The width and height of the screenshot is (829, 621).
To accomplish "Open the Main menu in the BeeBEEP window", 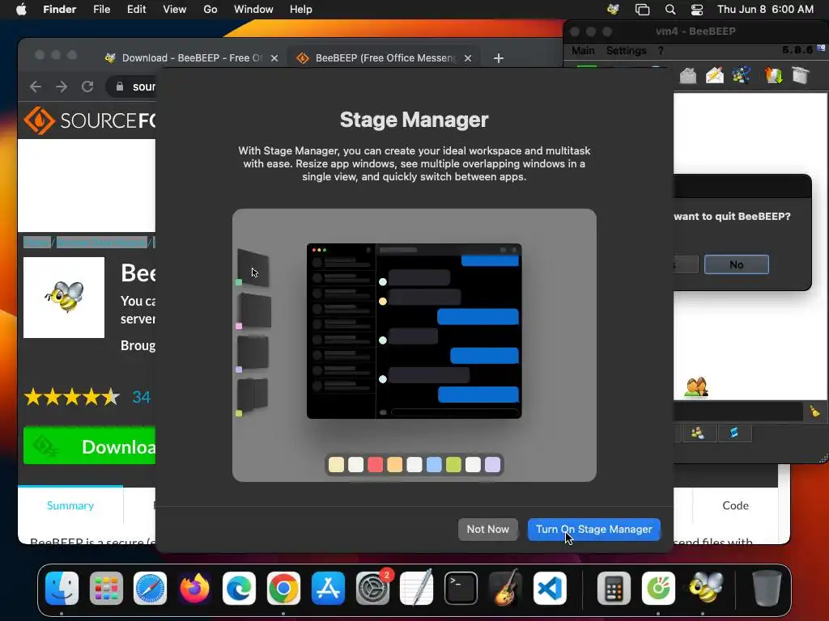I will pos(583,51).
